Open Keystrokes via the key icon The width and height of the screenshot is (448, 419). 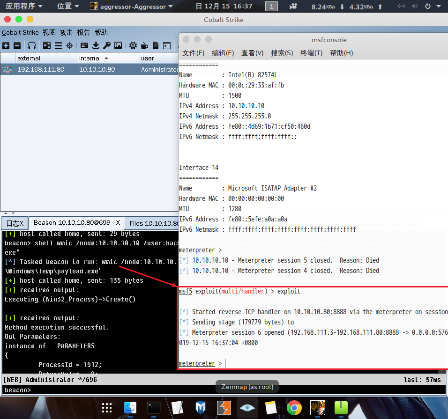click(107, 45)
